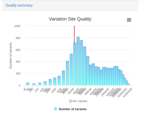Click the rightmost smallest histogram bar

click(x=128, y=84)
